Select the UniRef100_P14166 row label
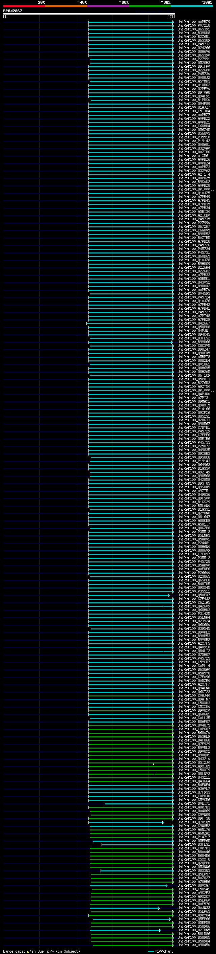 [x=194, y=409]
